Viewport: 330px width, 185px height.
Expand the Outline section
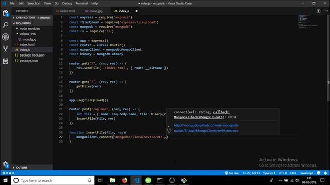(32, 168)
